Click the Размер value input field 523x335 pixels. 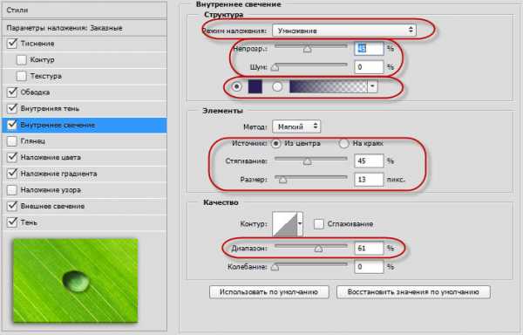coord(369,180)
